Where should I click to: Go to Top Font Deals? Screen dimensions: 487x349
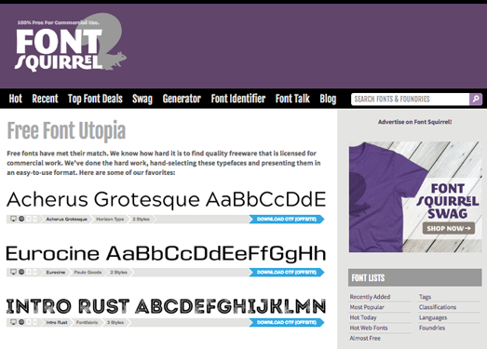point(95,99)
